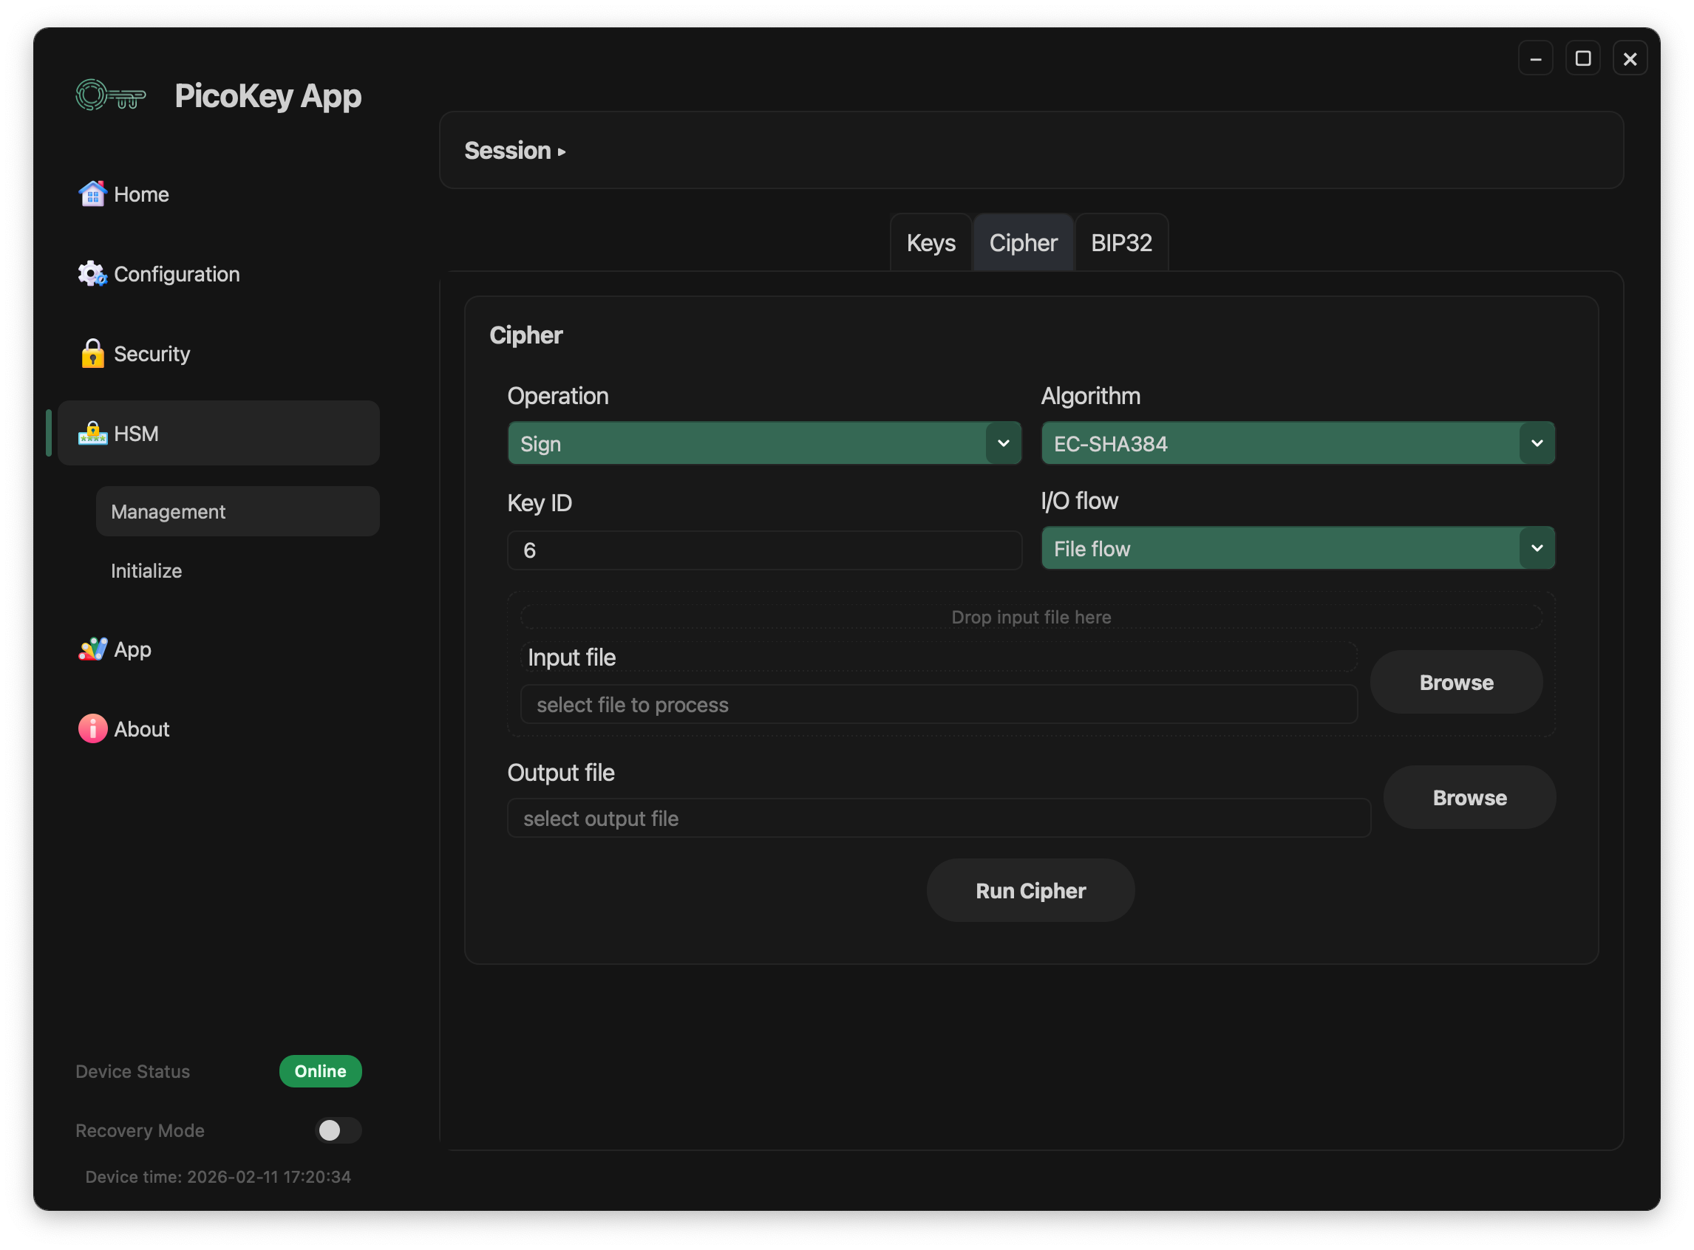Click the PicoKey key logo icon

click(x=111, y=96)
